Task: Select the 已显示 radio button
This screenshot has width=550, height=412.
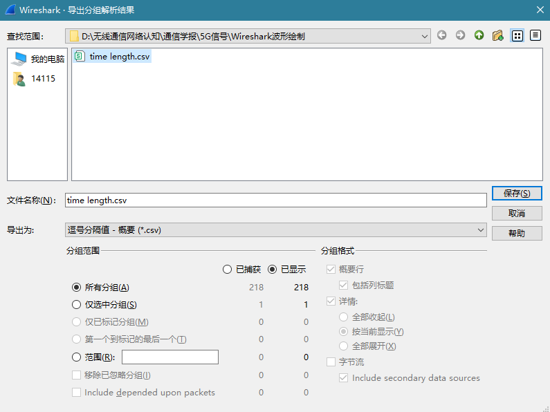Action: click(x=272, y=270)
